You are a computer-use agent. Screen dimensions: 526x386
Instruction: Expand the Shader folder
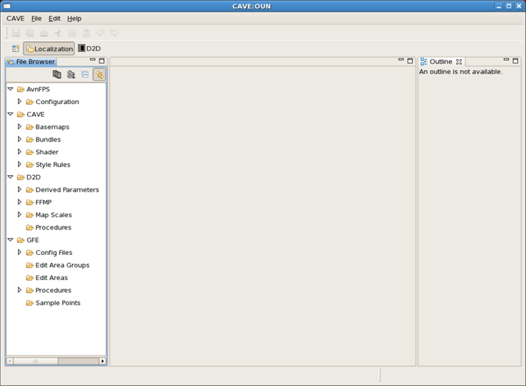[19, 152]
